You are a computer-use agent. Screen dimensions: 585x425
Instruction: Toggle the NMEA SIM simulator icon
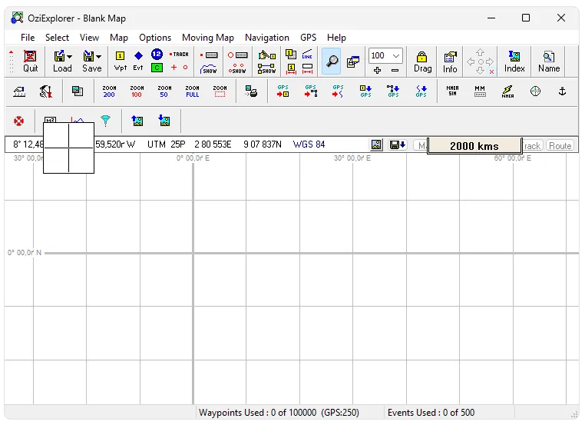tap(452, 91)
